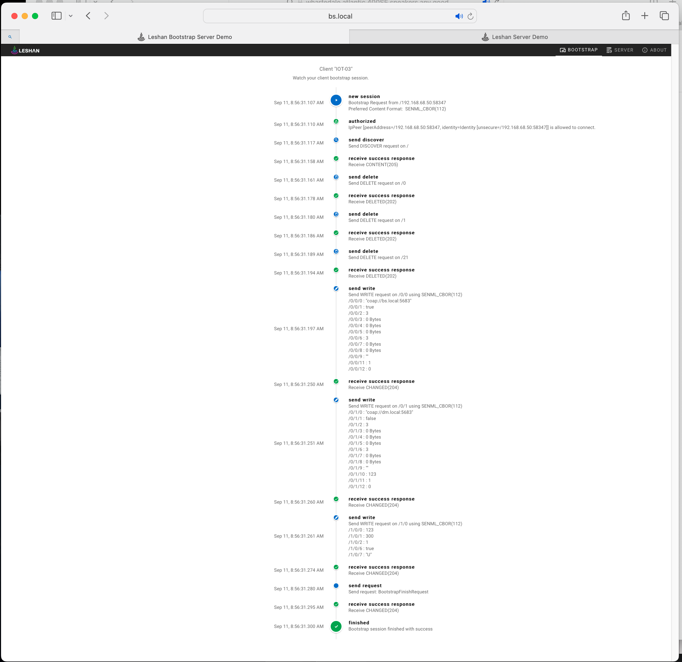The height and width of the screenshot is (662, 682).
Task: Go back to previous page
Action: tap(88, 16)
